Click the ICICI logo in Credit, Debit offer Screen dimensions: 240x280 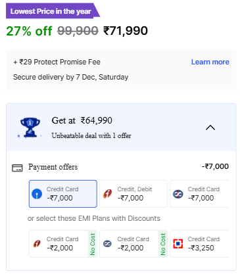click(x=107, y=194)
